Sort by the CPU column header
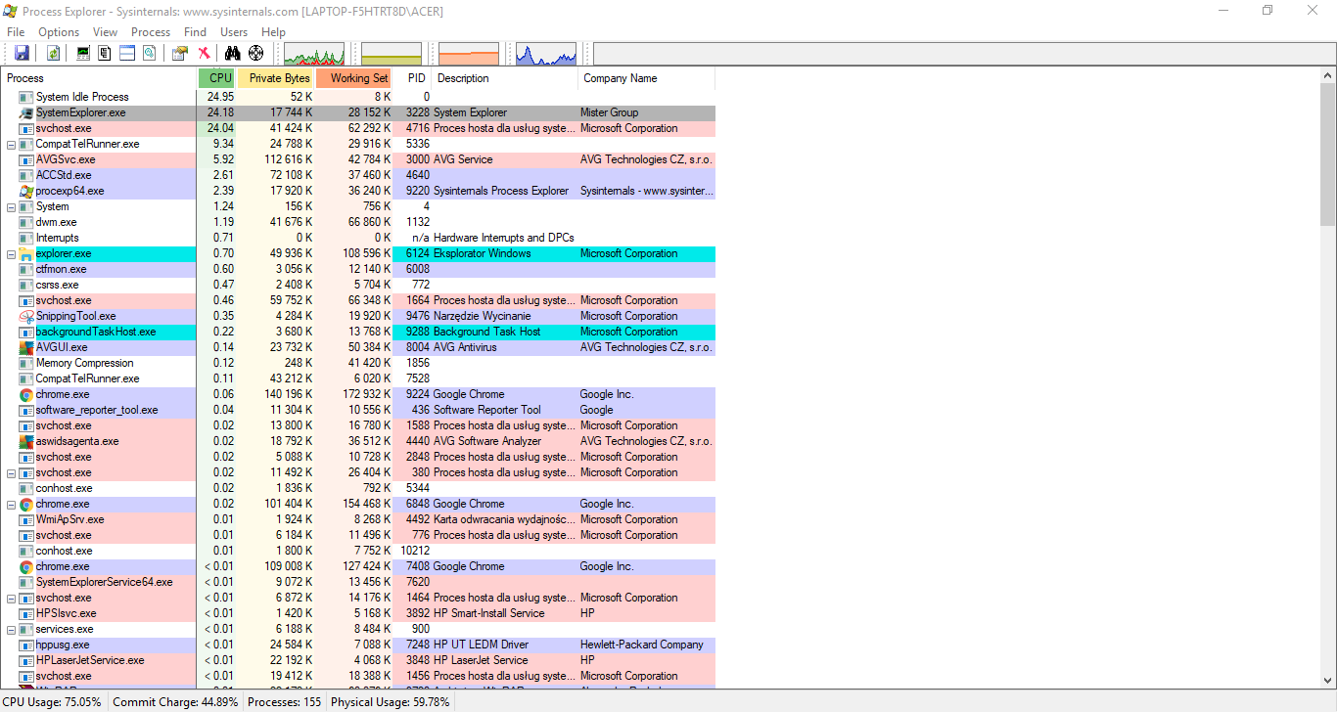Screen dimensions: 1337x712 pyautogui.click(x=217, y=78)
